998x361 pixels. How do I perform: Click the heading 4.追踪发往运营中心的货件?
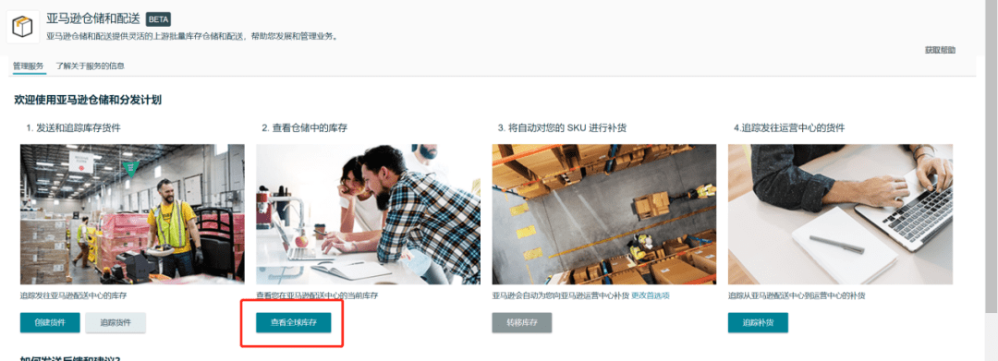788,127
